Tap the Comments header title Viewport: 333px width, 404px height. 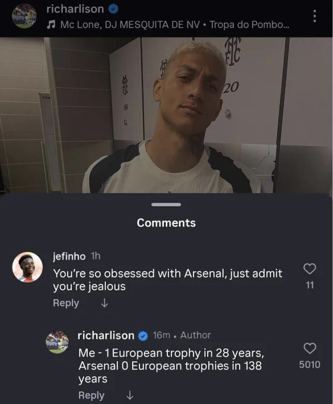point(166,223)
